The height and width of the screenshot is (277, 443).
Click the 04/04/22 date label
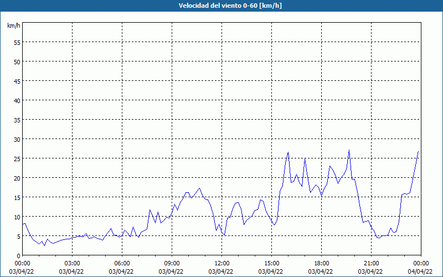(x=420, y=271)
